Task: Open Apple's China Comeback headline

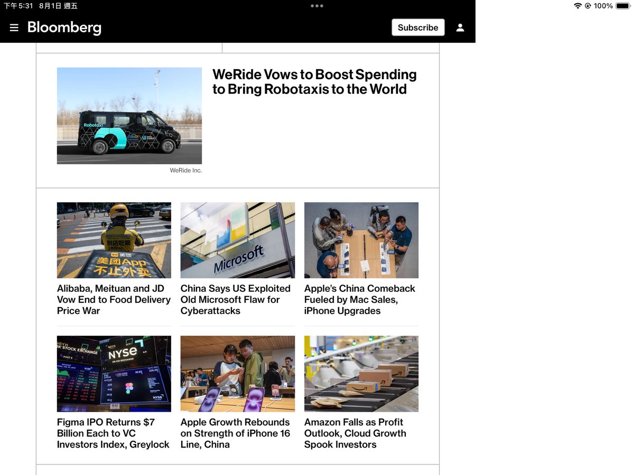Action: tap(360, 300)
